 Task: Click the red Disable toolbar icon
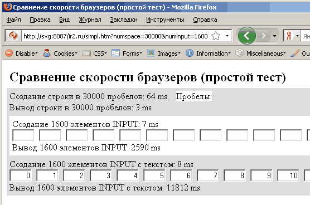(9, 53)
